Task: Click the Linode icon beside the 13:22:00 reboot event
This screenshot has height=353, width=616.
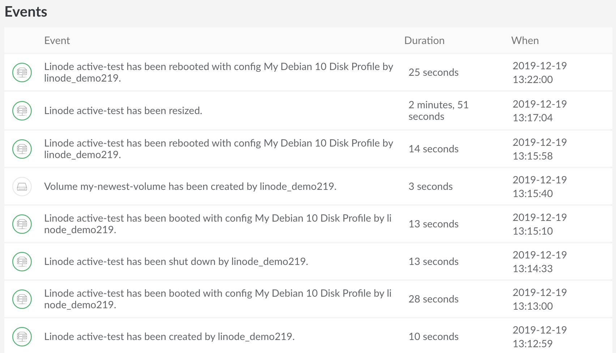Action: coord(22,73)
